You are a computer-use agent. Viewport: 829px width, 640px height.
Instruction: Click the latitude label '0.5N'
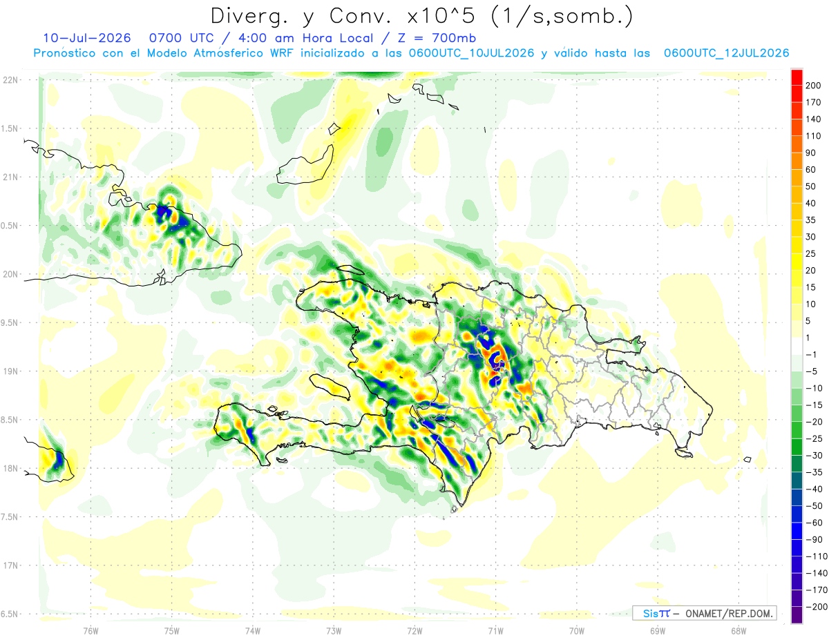[x=9, y=226]
